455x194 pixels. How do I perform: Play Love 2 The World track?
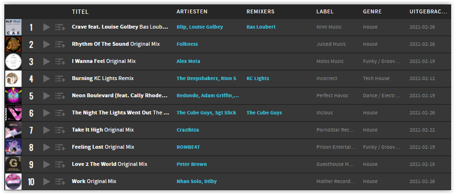pos(46,164)
